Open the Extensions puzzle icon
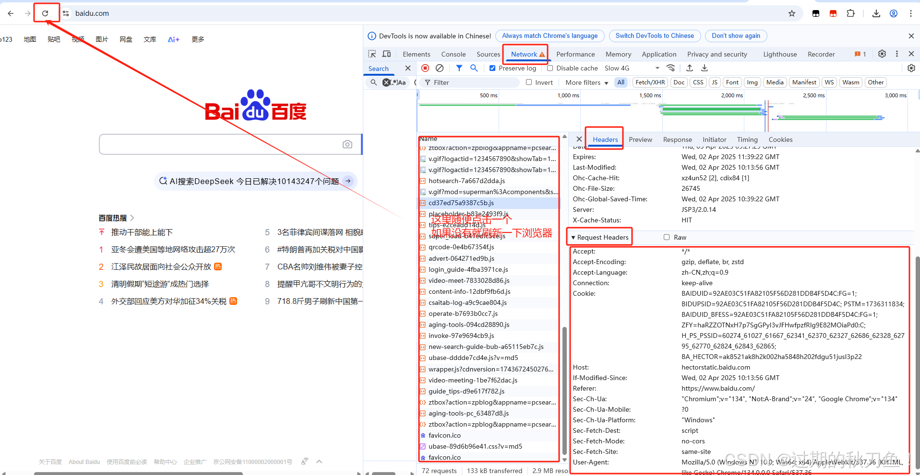Viewport: 920px width, 475px height. click(850, 13)
